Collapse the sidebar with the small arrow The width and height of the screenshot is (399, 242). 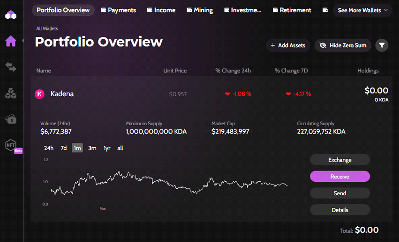click(x=23, y=41)
